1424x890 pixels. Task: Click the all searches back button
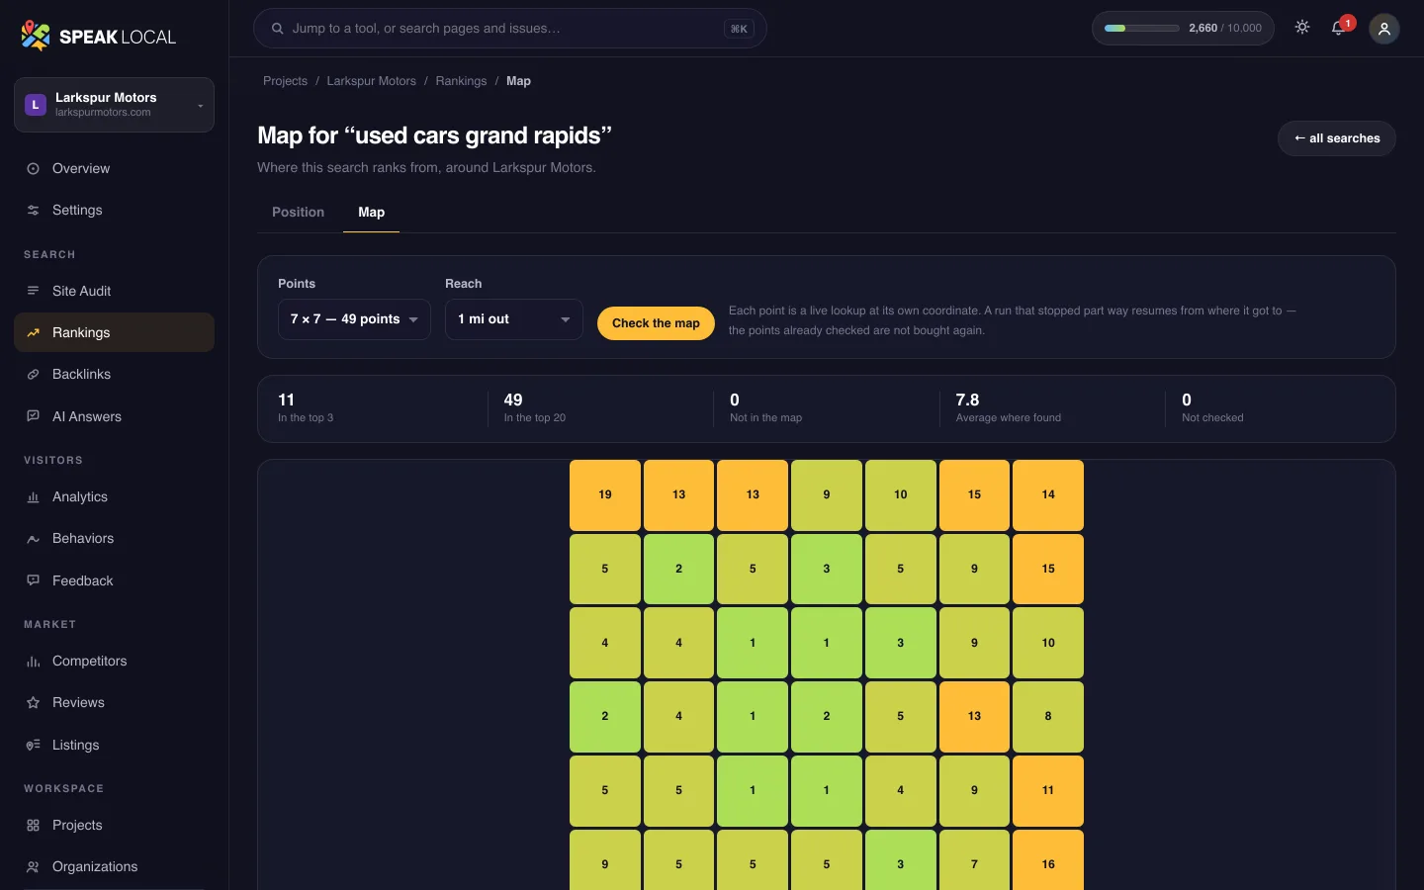pos(1337,138)
